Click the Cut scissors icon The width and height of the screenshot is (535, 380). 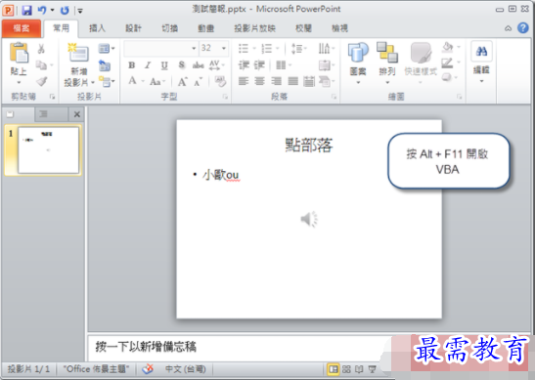pos(41,49)
